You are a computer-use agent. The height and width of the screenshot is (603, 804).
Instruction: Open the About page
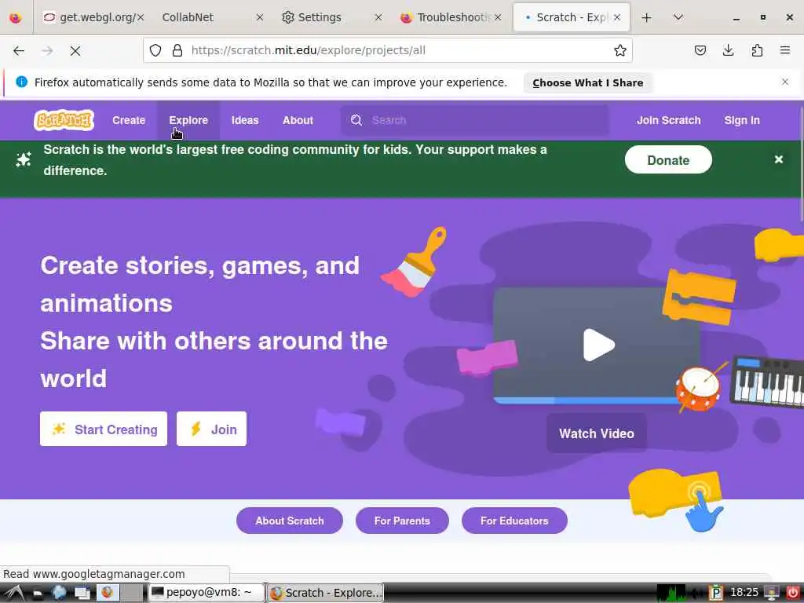(x=298, y=120)
